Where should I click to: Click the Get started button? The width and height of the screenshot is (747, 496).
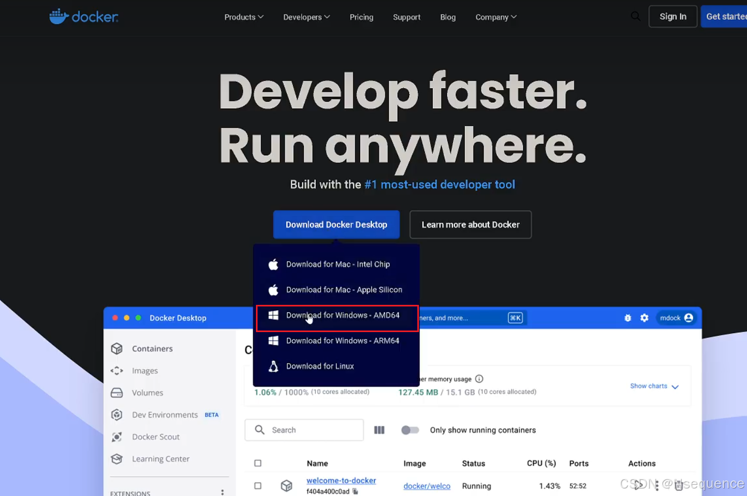[x=725, y=17]
